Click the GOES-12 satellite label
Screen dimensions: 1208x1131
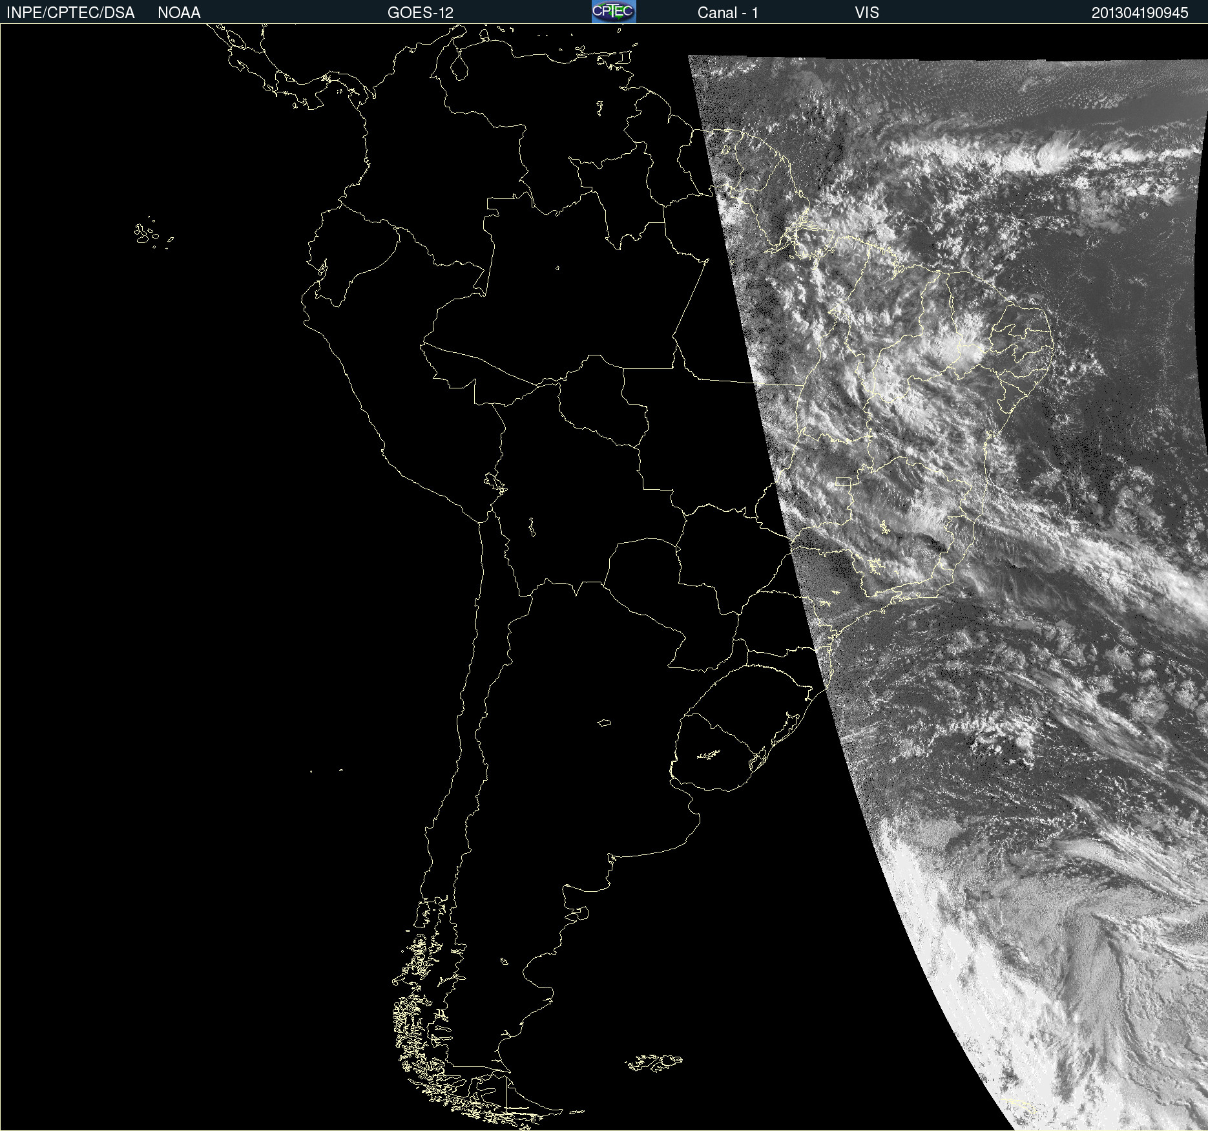pyautogui.click(x=421, y=13)
